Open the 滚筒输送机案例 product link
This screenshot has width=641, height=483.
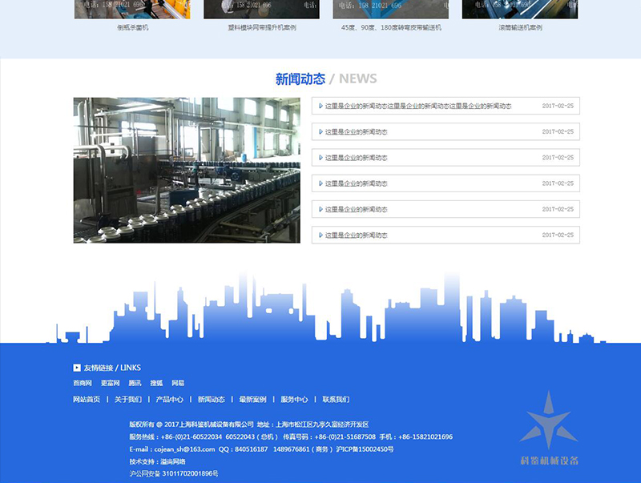pos(520,27)
